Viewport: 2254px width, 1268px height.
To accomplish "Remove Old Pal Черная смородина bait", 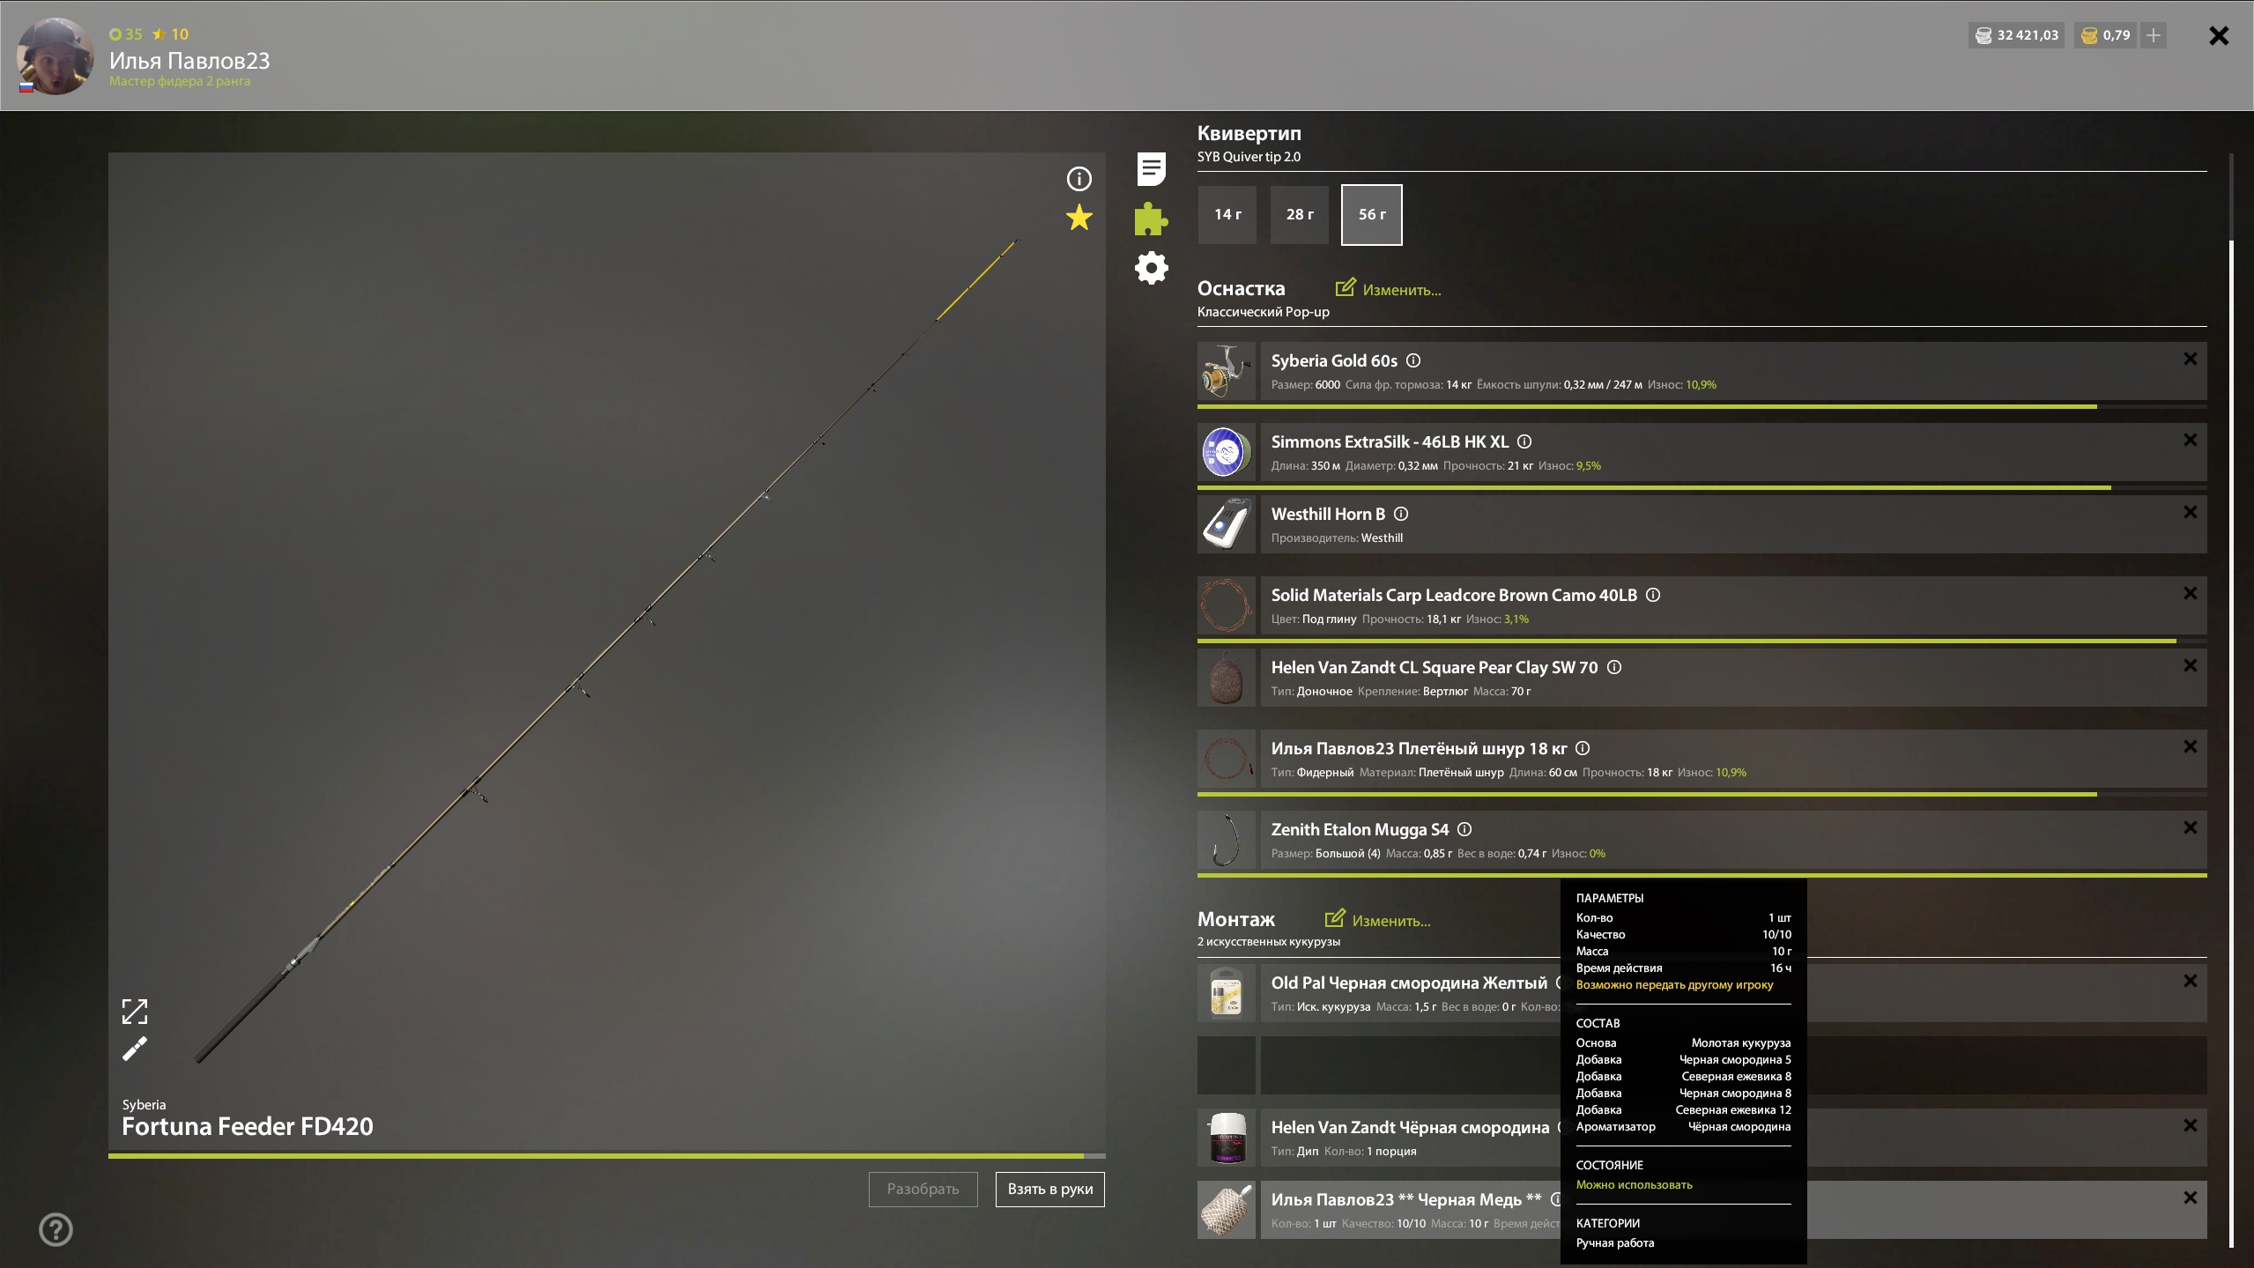I will point(2190,981).
